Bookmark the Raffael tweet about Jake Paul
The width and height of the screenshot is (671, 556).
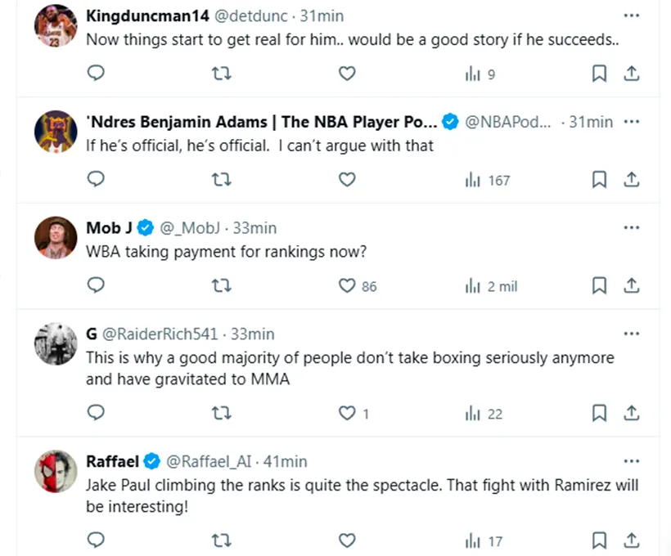pyautogui.click(x=599, y=540)
